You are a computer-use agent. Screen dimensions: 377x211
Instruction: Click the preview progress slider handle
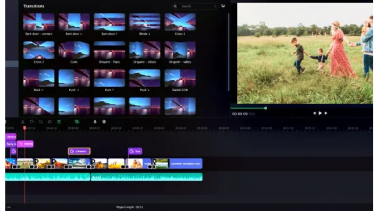click(x=266, y=108)
